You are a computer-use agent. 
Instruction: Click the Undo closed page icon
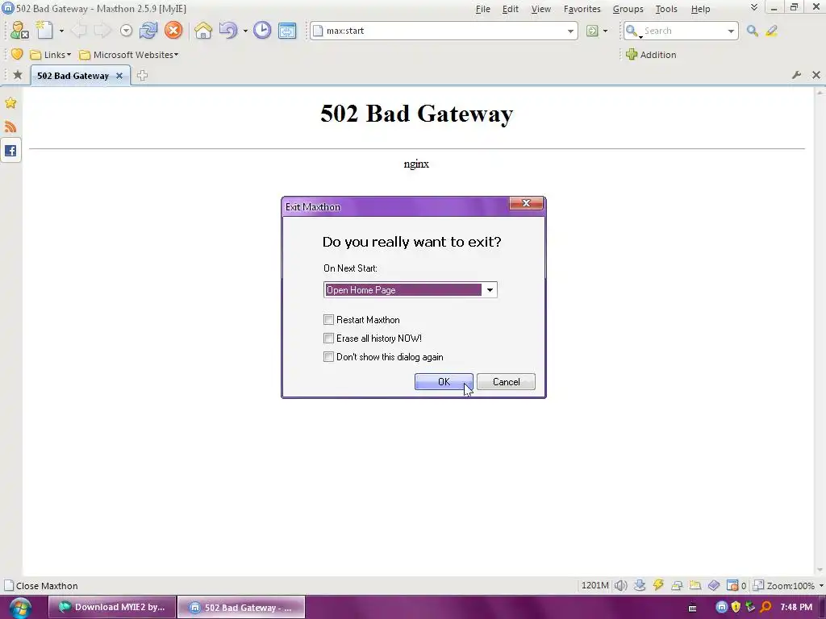tap(228, 31)
